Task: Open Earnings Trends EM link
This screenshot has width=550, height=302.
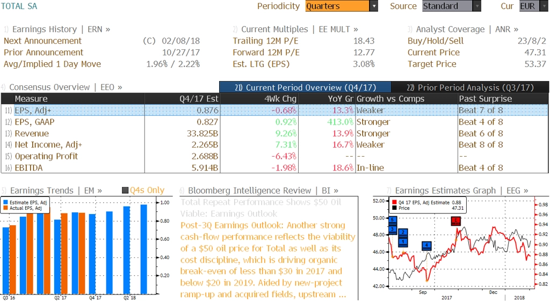Action: pyautogui.click(x=56, y=190)
